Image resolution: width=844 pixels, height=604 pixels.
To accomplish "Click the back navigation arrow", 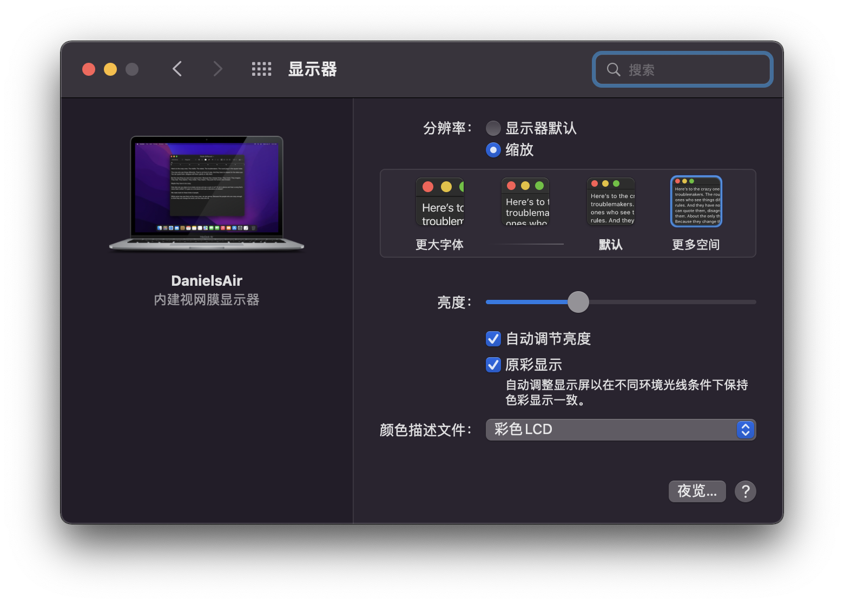I will point(177,69).
